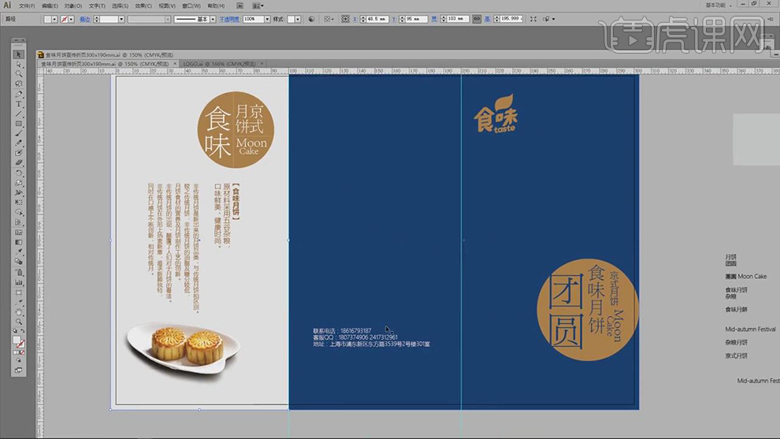
Task: Close the 食味月饼宣传折页 document tab
Action: (x=175, y=64)
